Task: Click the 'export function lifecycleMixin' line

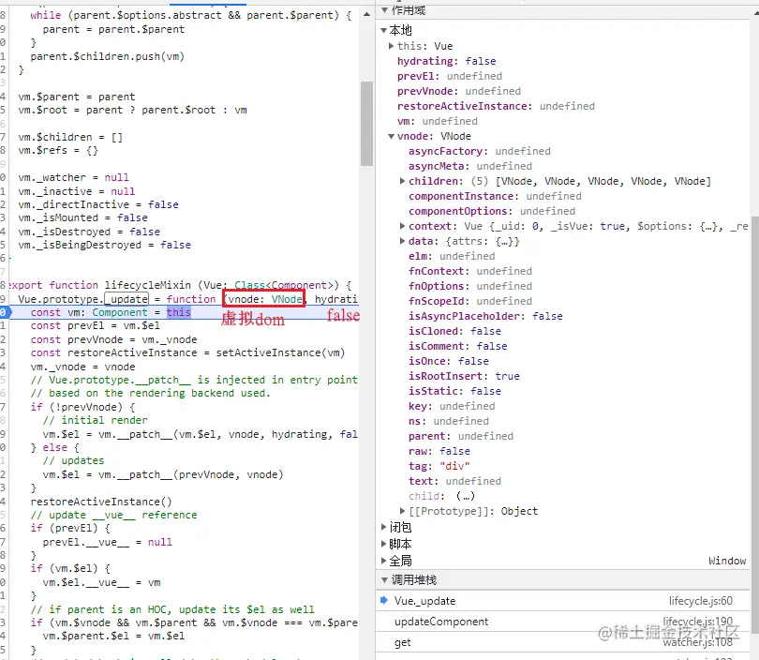Action: [x=181, y=285]
